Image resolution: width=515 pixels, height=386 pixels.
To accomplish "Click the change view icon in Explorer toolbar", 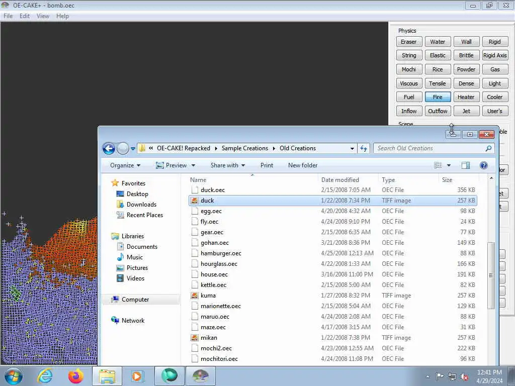I will coord(438,165).
